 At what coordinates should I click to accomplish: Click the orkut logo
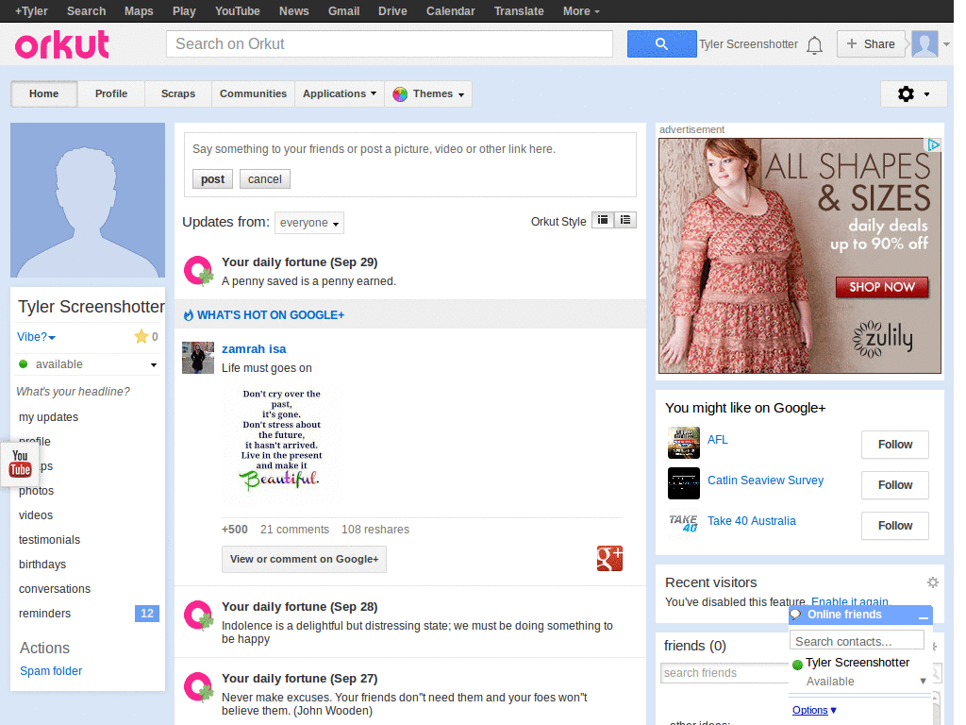click(x=61, y=44)
